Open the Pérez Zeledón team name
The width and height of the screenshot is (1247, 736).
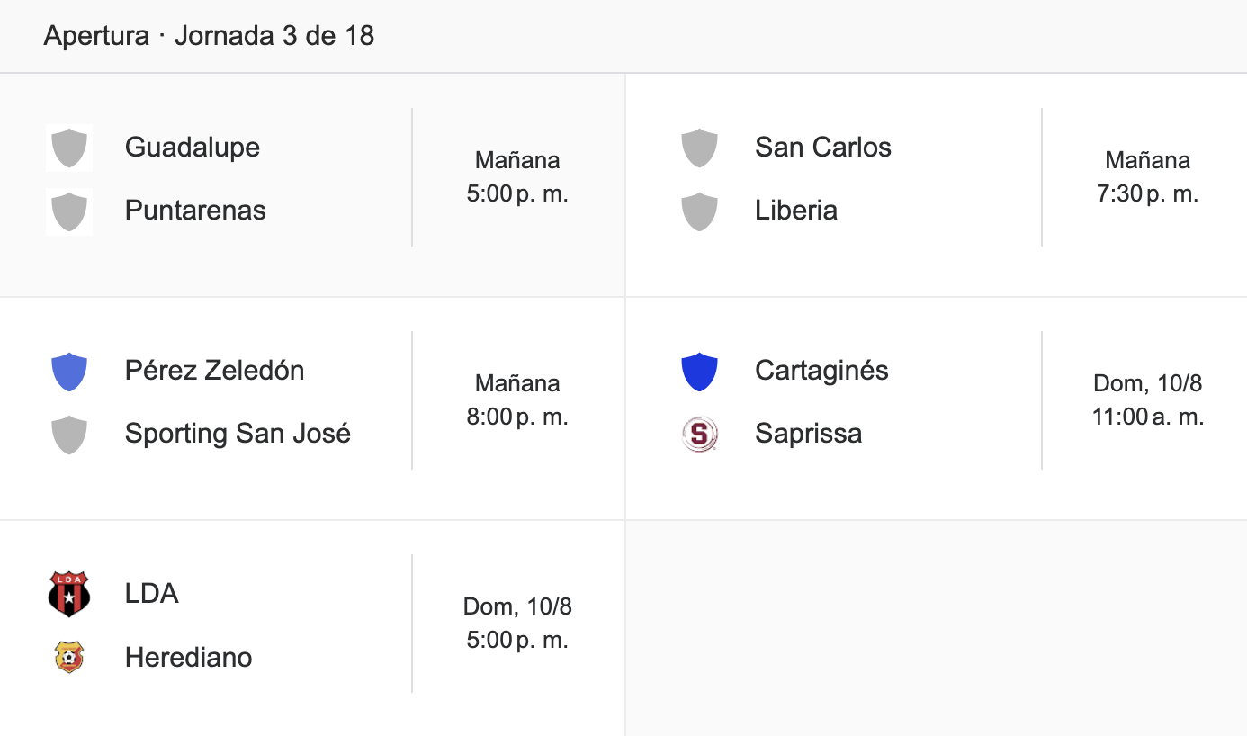click(215, 370)
